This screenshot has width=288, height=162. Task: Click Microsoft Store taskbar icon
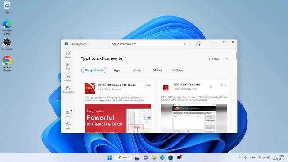click(x=171, y=157)
